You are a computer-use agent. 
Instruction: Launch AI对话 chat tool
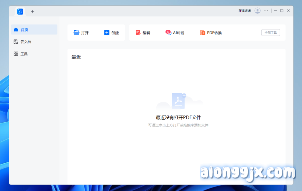tap(168, 33)
